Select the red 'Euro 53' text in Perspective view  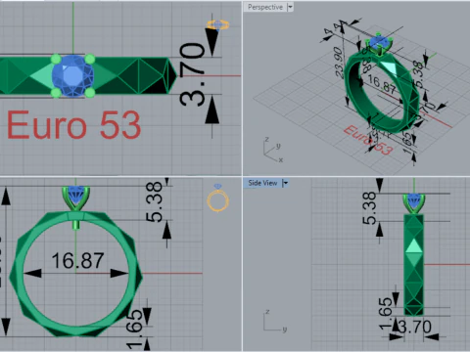(x=368, y=140)
